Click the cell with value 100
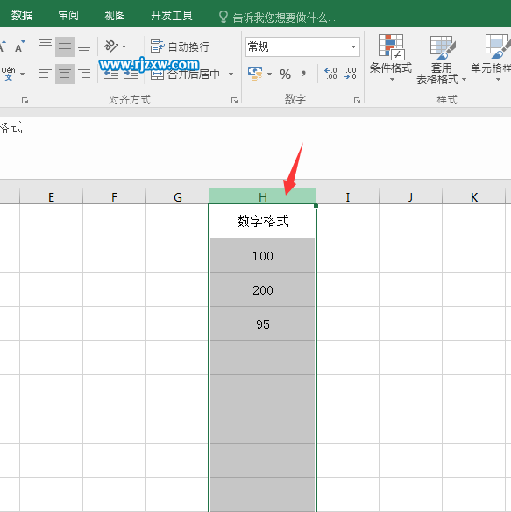Screen dimensions: 511x512 point(263,256)
